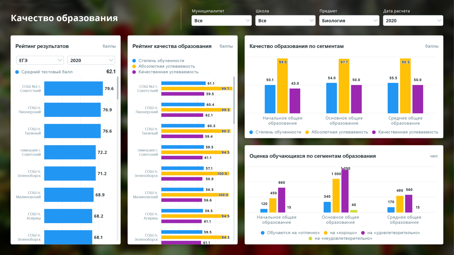Toggle Степень обученности legend in segments chart
The width and height of the screenshot is (454, 255).
[275, 132]
